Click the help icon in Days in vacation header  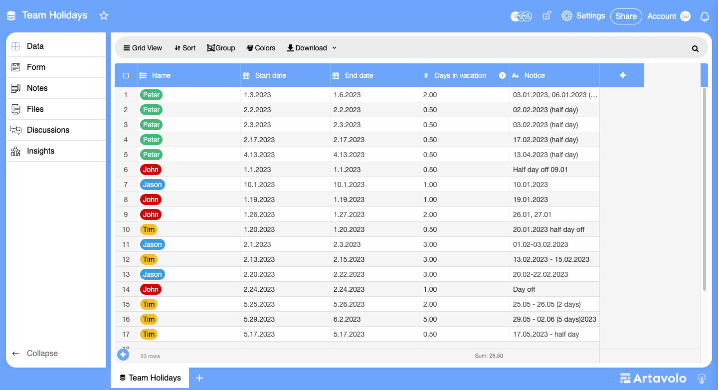[x=502, y=75]
